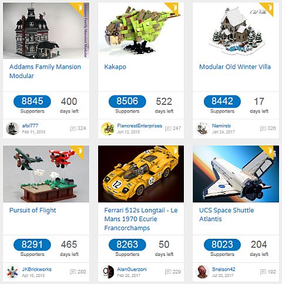This screenshot has width=282, height=284.
Task: Click comments icon on Pursuit of Flight card
Action: (73, 272)
